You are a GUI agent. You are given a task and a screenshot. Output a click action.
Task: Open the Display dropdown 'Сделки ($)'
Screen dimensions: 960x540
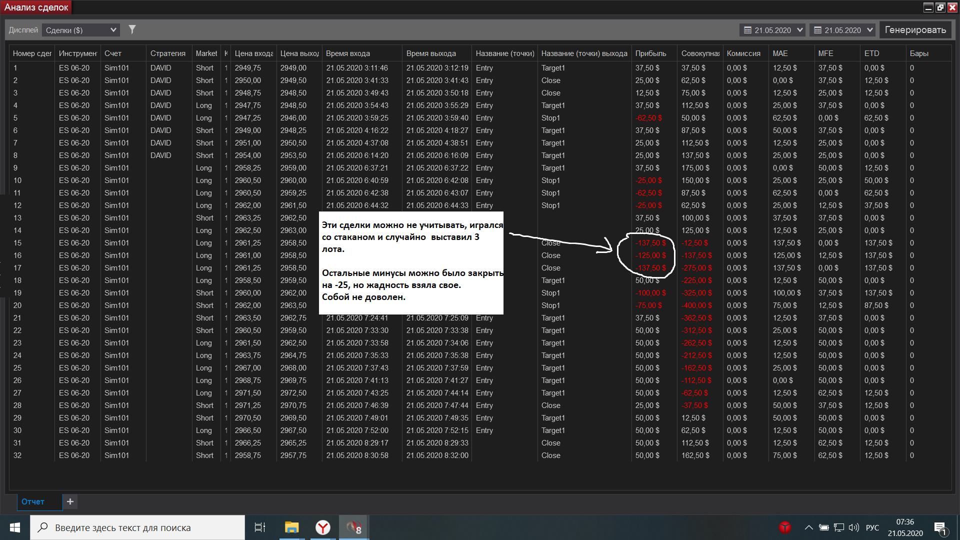pyautogui.click(x=81, y=30)
